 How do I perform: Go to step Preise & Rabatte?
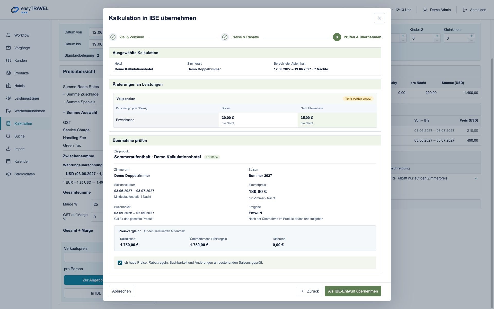coord(240,37)
